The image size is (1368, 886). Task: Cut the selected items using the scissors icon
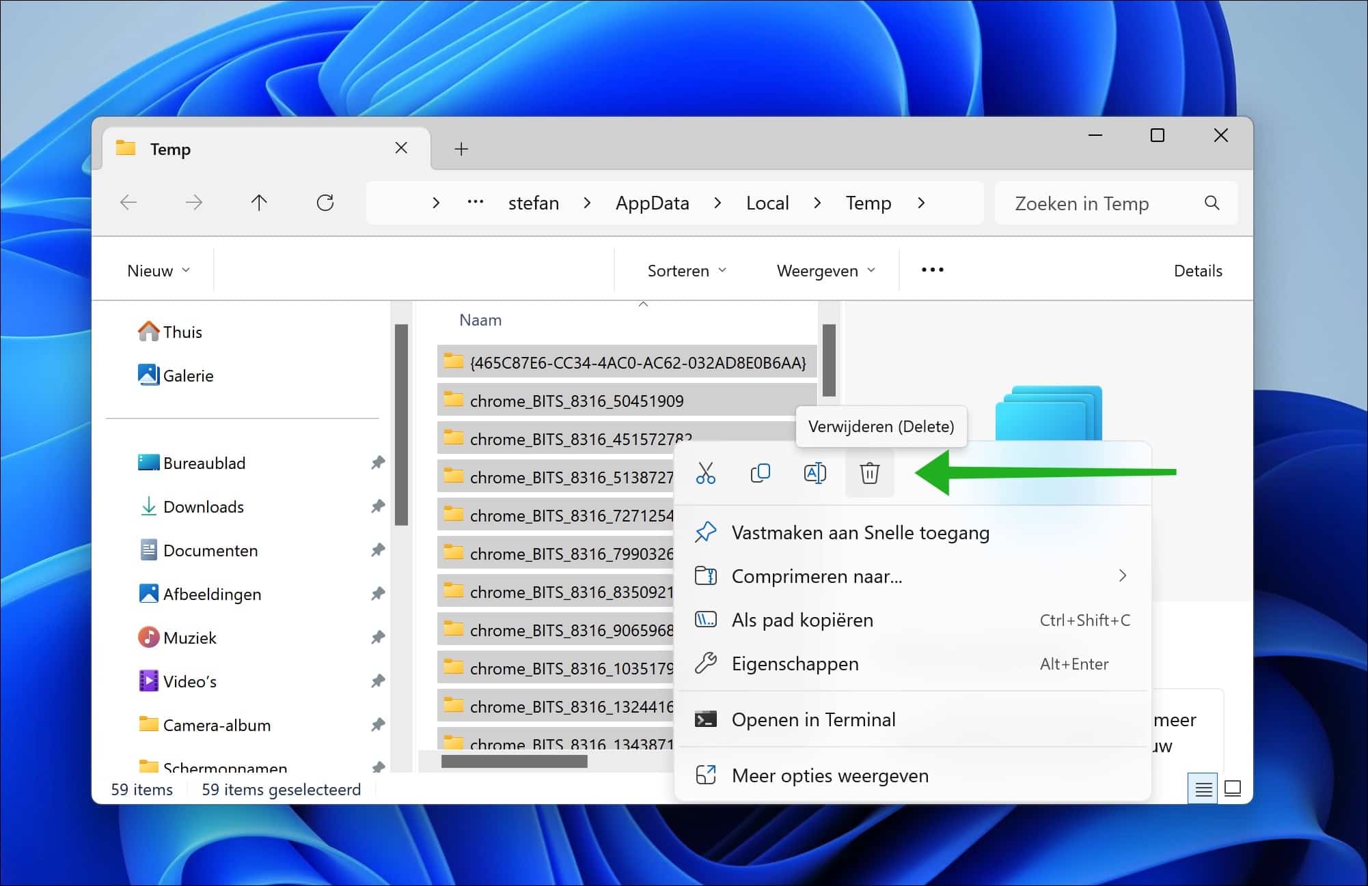(706, 472)
